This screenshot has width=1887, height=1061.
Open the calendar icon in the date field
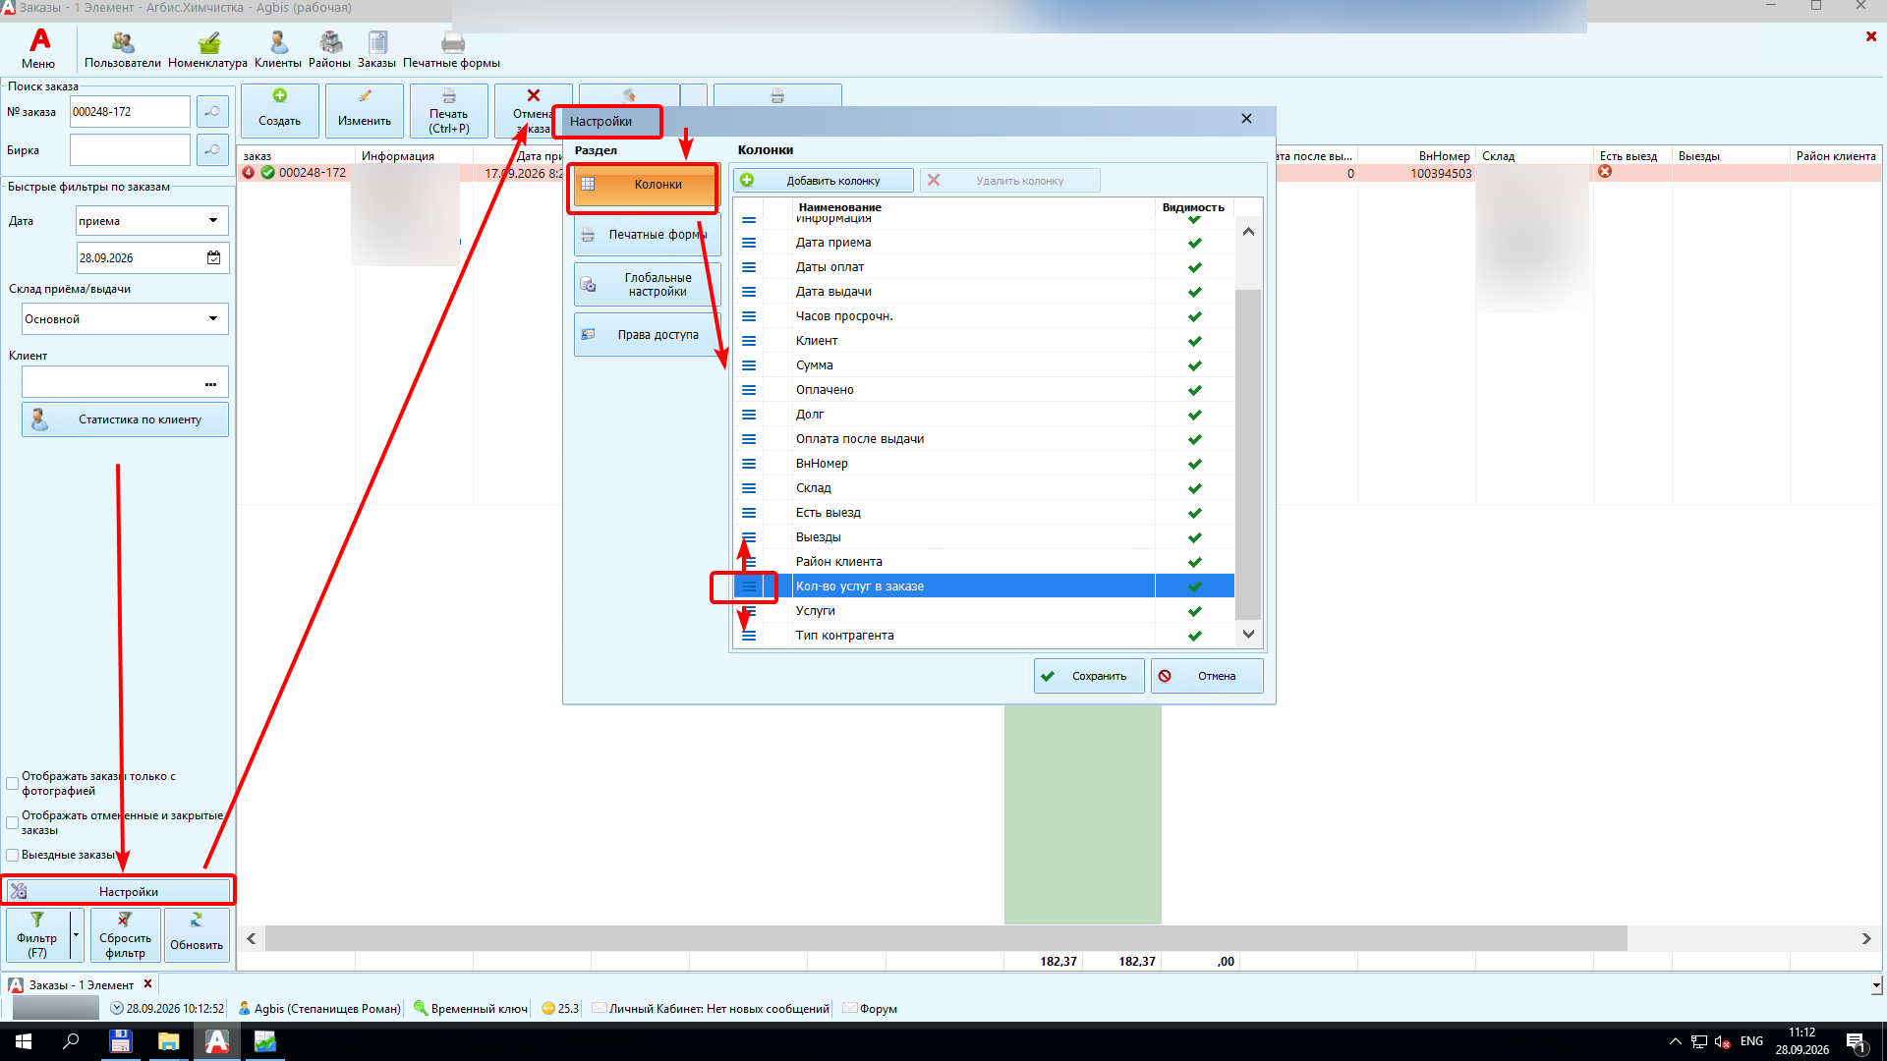[213, 258]
